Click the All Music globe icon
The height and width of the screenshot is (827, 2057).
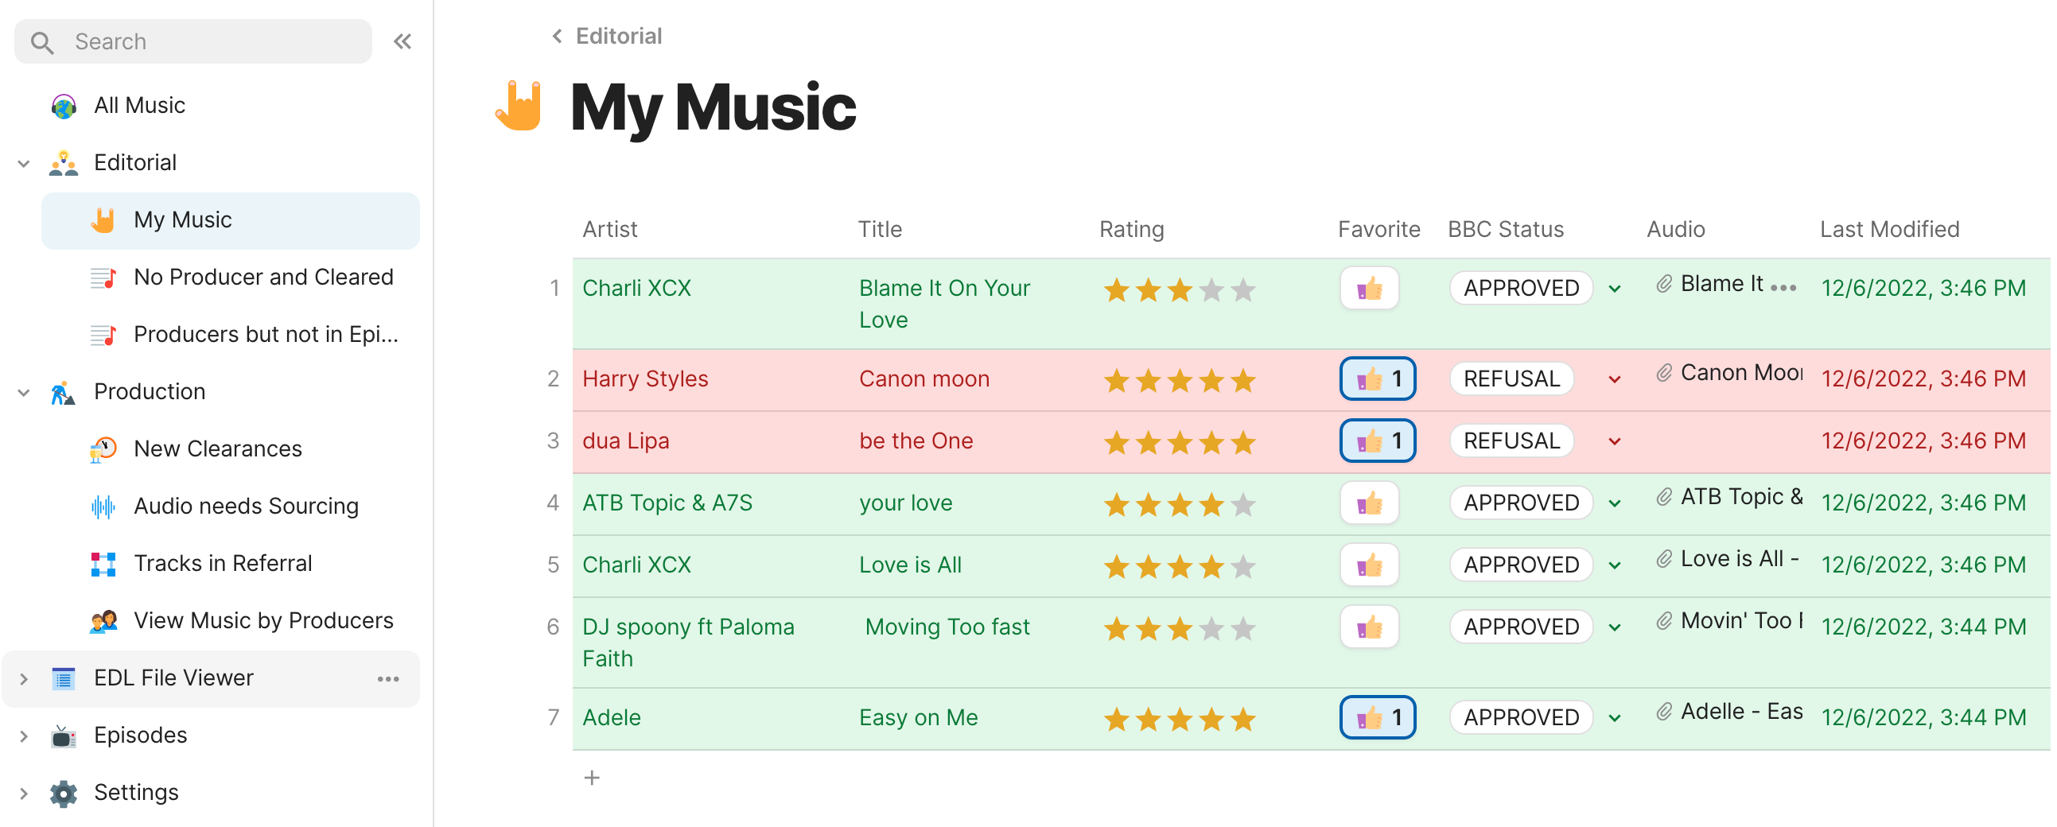[64, 106]
